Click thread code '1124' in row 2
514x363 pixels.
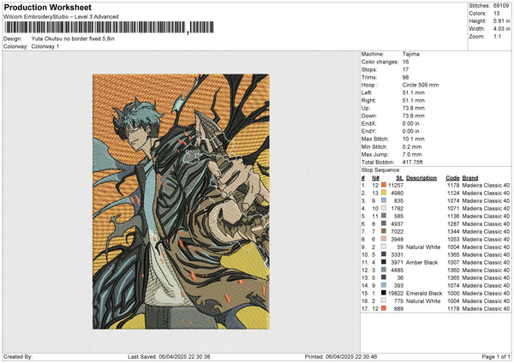453,193
